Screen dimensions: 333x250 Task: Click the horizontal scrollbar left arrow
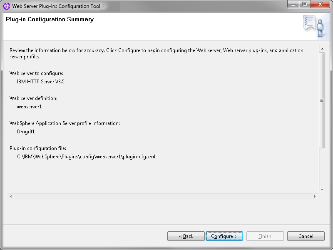coord(11,196)
